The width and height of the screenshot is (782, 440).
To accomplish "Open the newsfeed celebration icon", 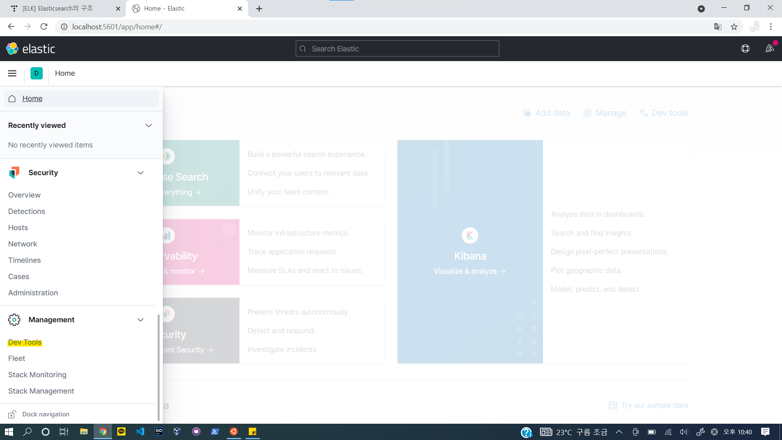I will [769, 49].
